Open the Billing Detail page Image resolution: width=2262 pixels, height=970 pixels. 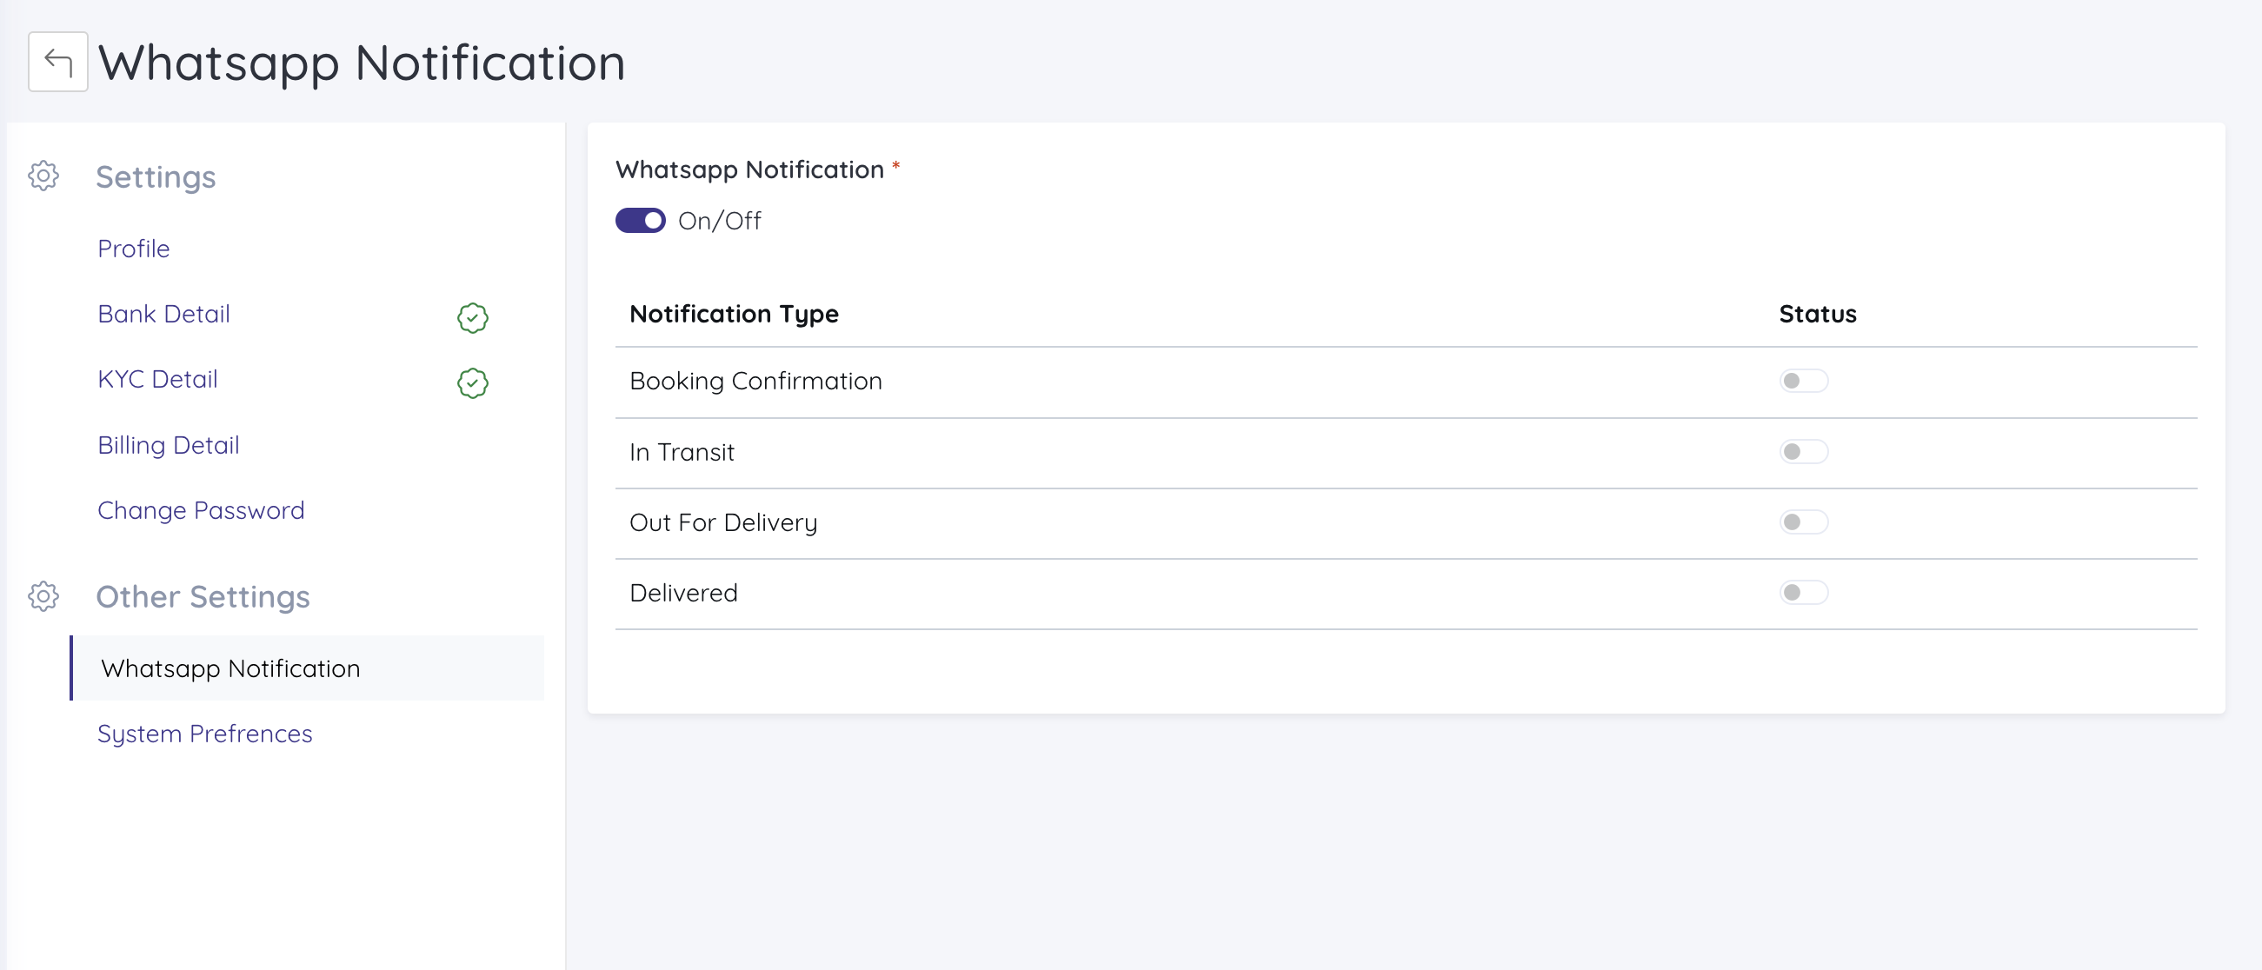click(168, 445)
